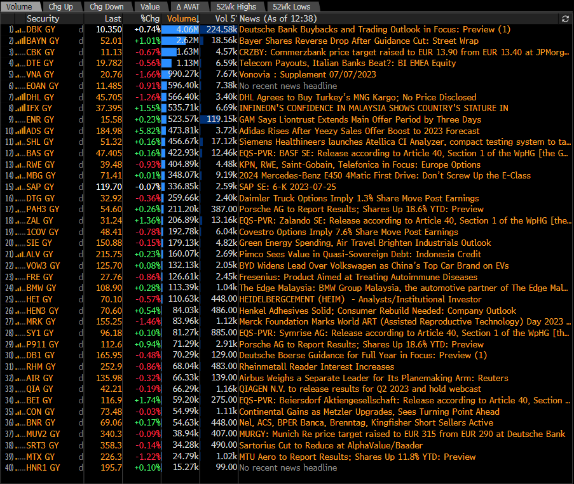Click the +5.82% change value
This screenshot has height=484, width=574.
click(x=147, y=131)
